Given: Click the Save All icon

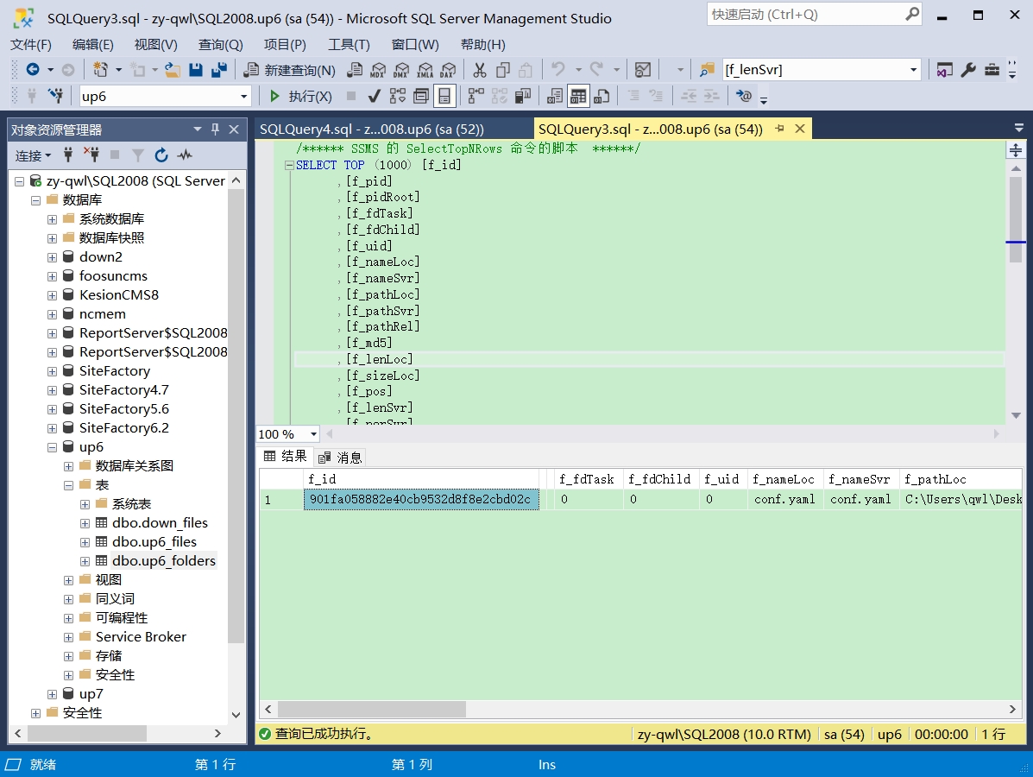Looking at the screenshot, I should 219,70.
